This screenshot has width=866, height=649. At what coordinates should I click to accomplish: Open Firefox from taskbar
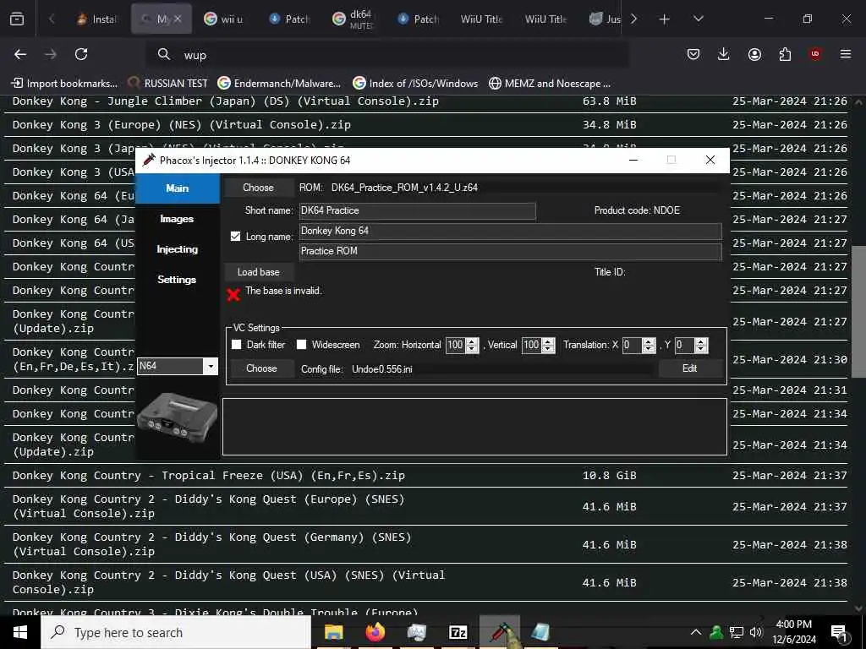tap(375, 632)
